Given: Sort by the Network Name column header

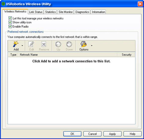Looking at the screenshot, I should tap(67, 55).
